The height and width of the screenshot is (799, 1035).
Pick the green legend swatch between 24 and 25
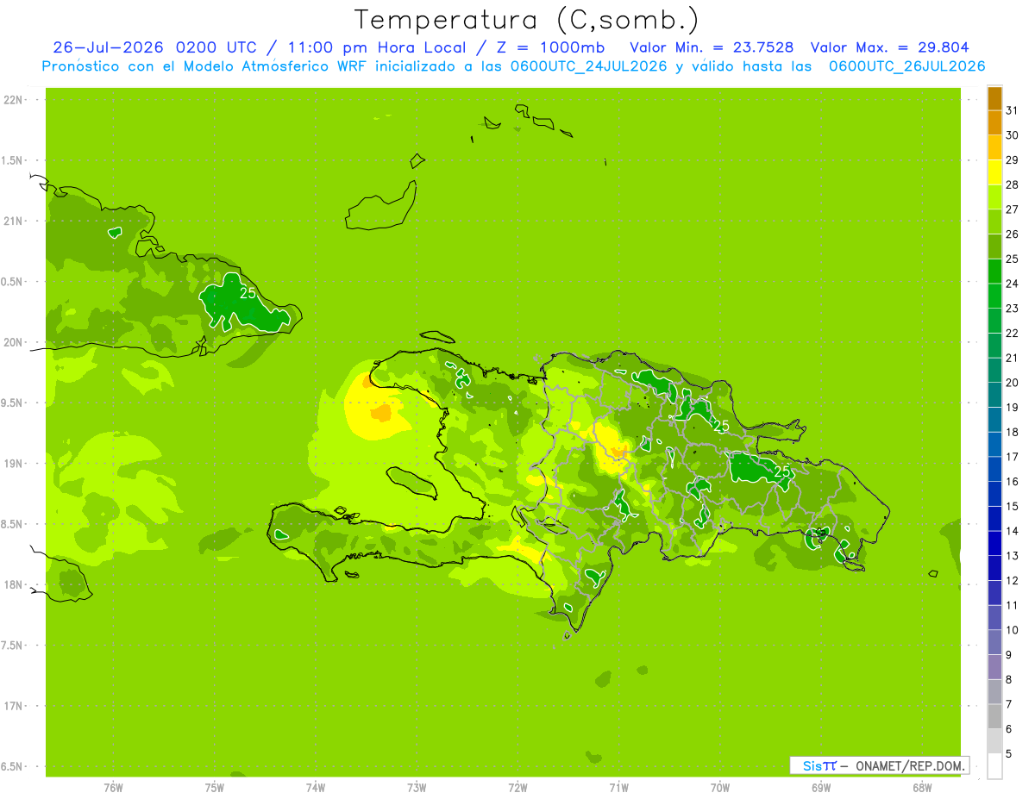[x=994, y=272]
